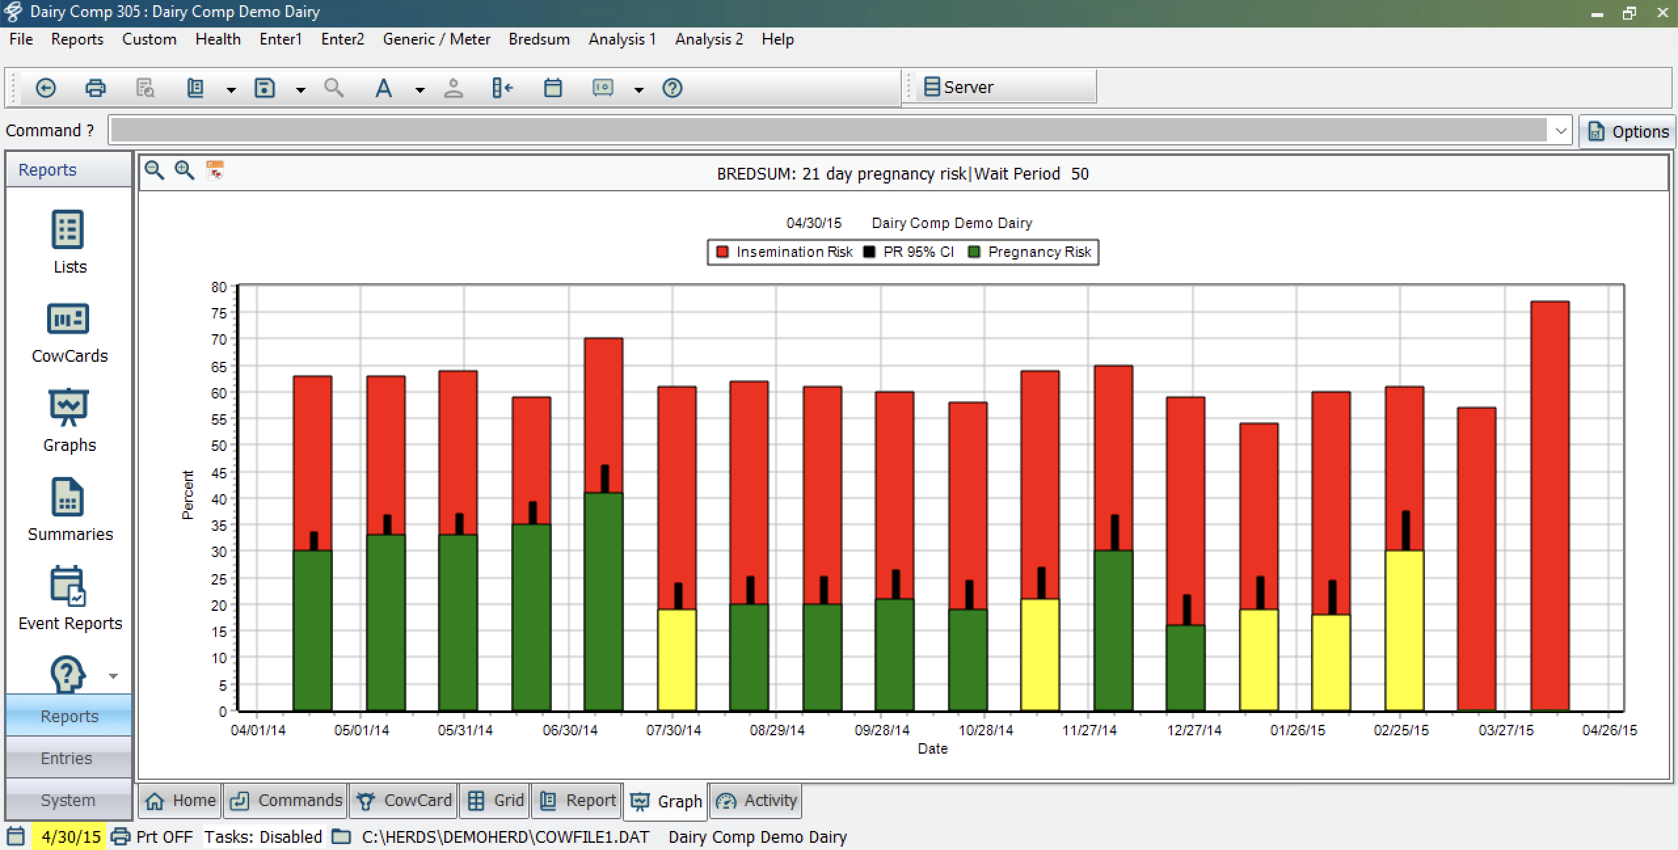
Task: Click the back arrow toolbar icon
Action: 45,88
